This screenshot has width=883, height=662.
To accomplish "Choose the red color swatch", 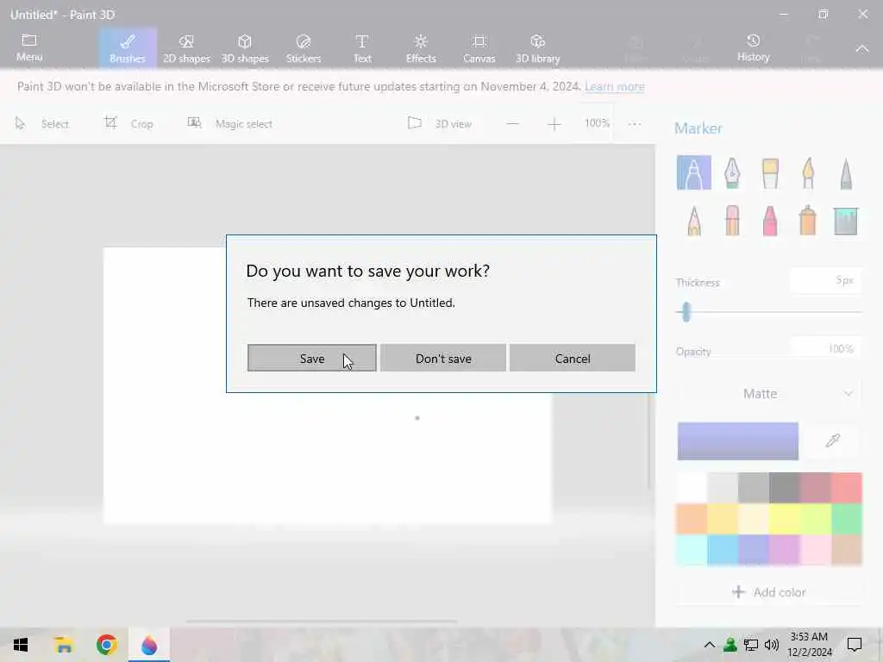I will (847, 488).
